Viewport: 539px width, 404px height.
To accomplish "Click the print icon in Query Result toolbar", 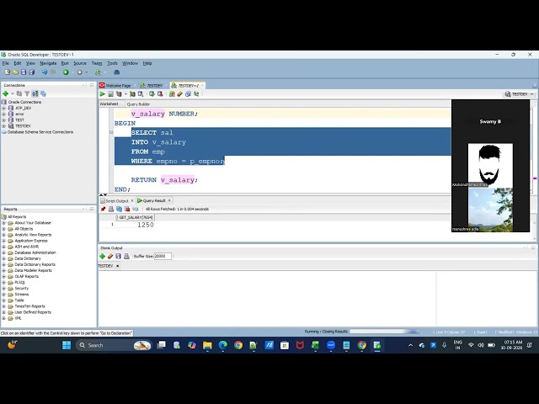I will pos(111,209).
